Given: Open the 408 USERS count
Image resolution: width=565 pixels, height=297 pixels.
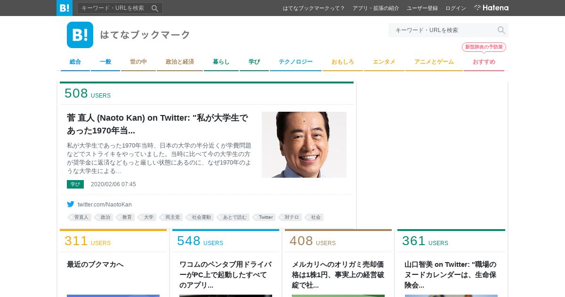Looking at the screenshot, I should (x=313, y=241).
